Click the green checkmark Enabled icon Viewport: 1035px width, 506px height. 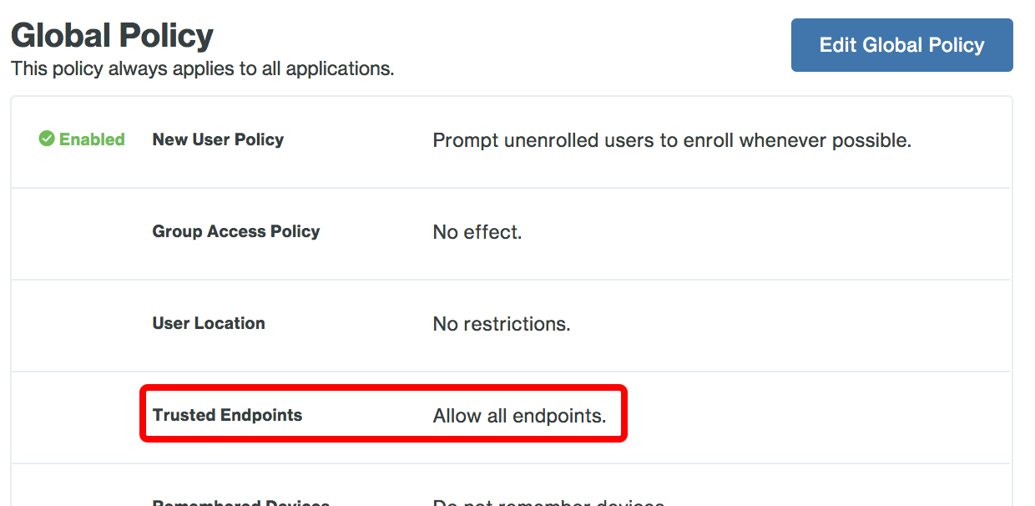pos(47,139)
